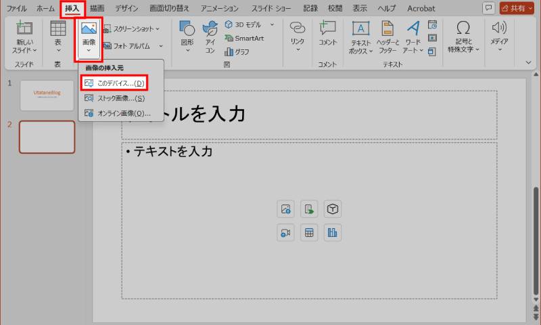Click the date and time icon

pyautogui.click(x=432, y=24)
